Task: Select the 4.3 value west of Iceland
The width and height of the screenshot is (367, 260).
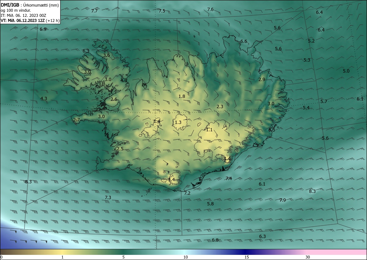Action: pos(44,98)
